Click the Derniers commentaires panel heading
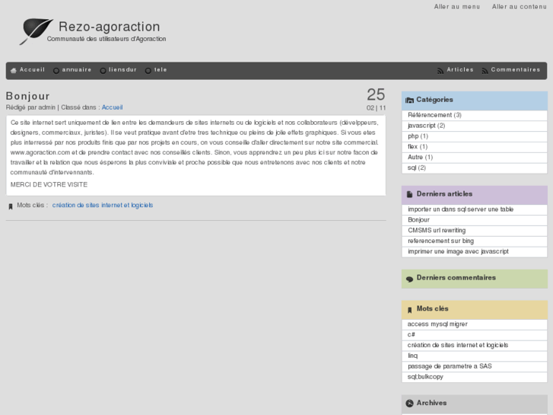The height and width of the screenshot is (415, 553). 456,278
